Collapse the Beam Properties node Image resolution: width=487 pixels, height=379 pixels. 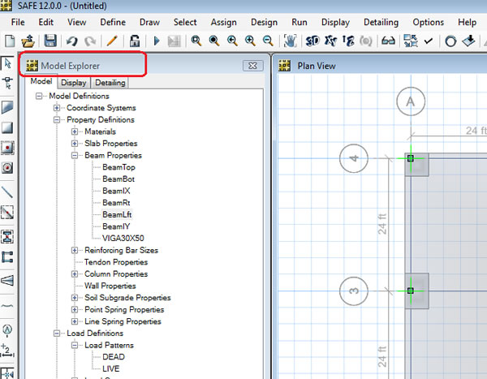pos(75,155)
